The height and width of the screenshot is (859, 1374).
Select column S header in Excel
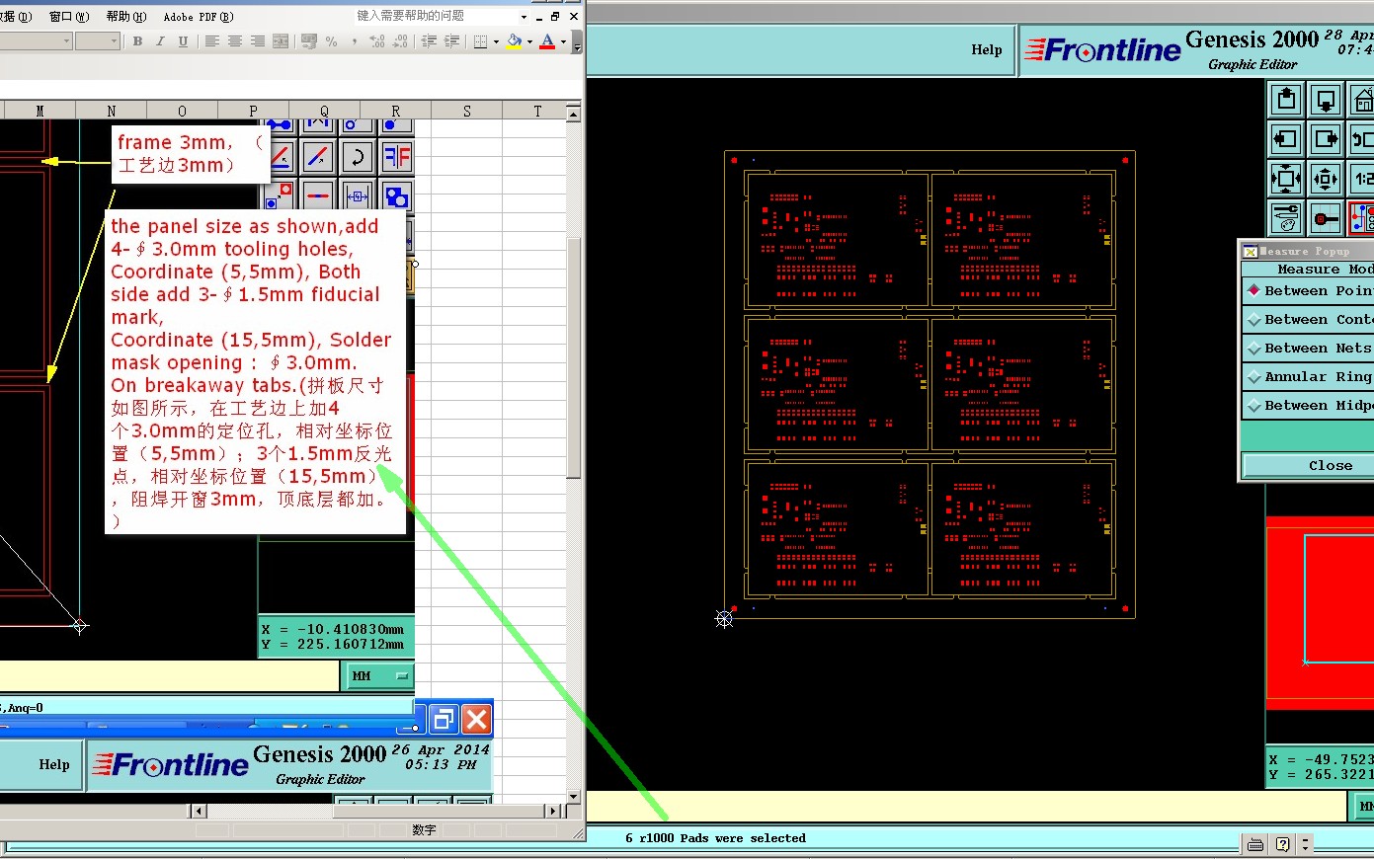point(467,111)
